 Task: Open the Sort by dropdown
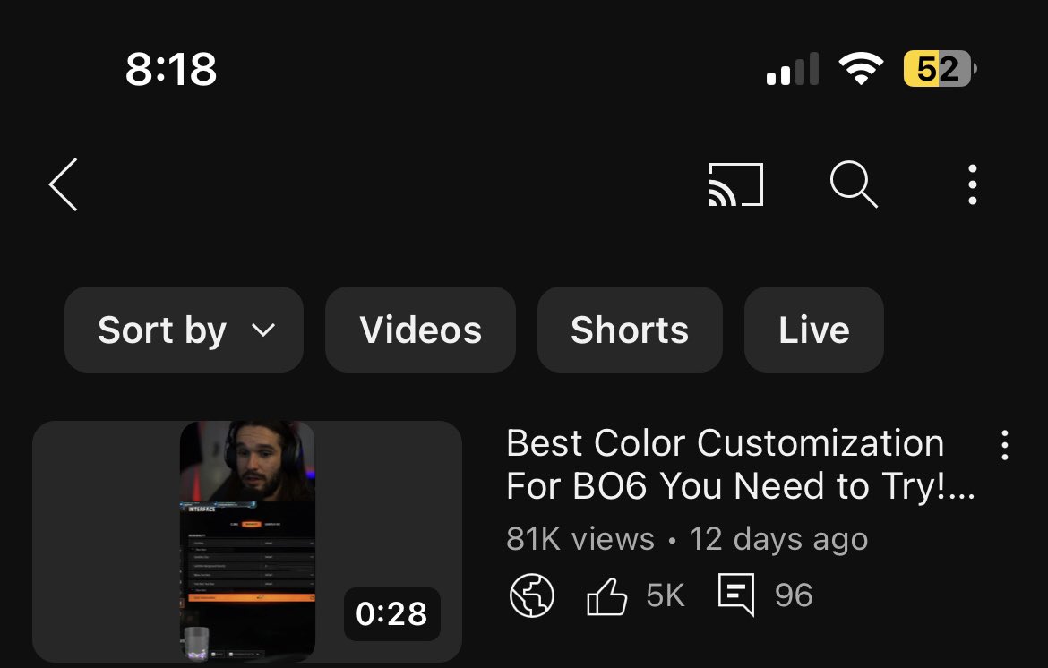pos(184,330)
